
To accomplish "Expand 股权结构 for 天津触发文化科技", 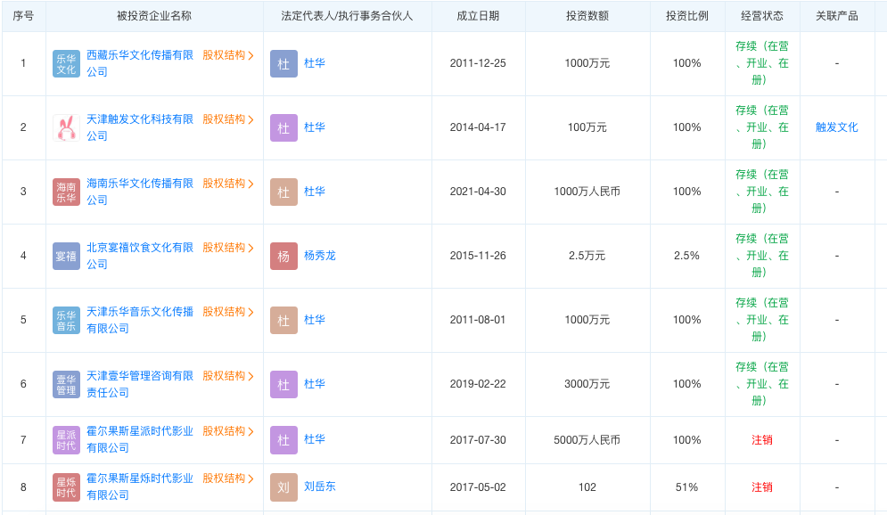I will [228, 119].
